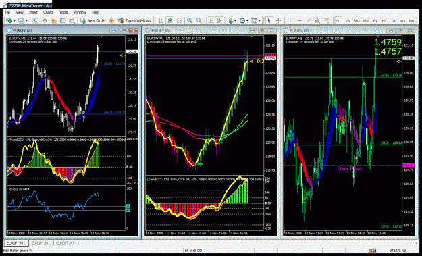Screen dimensions: 422x256
Task: Click chart shift triangle in left M1 chart
Action: (x=101, y=36)
